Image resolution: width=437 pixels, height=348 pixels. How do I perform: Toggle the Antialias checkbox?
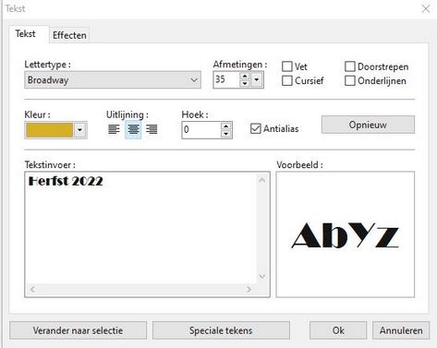coord(256,128)
